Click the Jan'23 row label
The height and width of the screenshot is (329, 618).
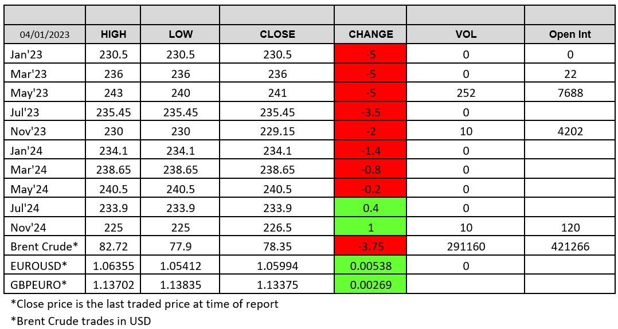coord(27,54)
